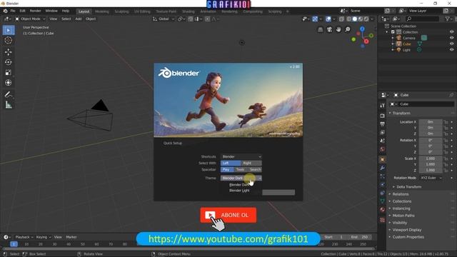Open the Shortcuts dropdown in splash

[241, 157]
